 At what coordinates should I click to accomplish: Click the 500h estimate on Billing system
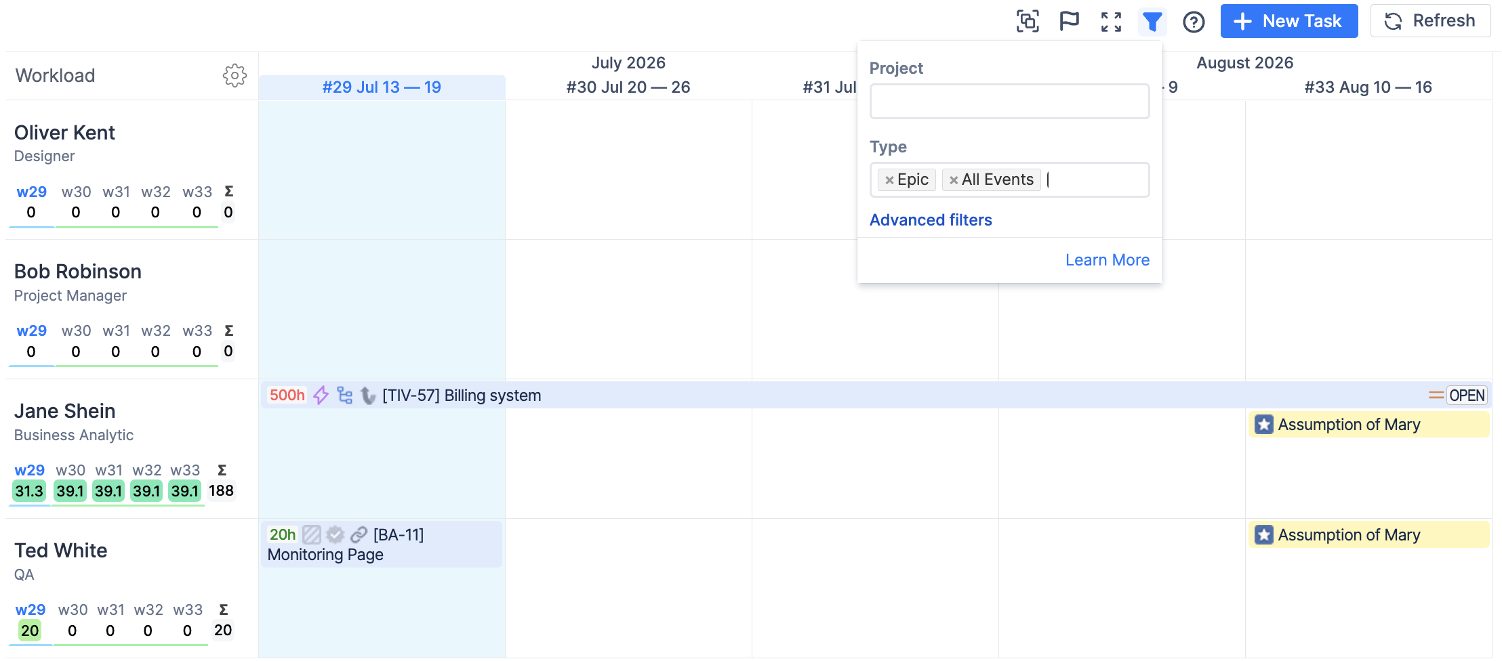(287, 396)
